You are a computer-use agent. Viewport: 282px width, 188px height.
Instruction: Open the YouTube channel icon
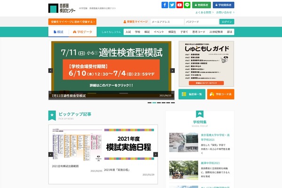(x=180, y=5)
